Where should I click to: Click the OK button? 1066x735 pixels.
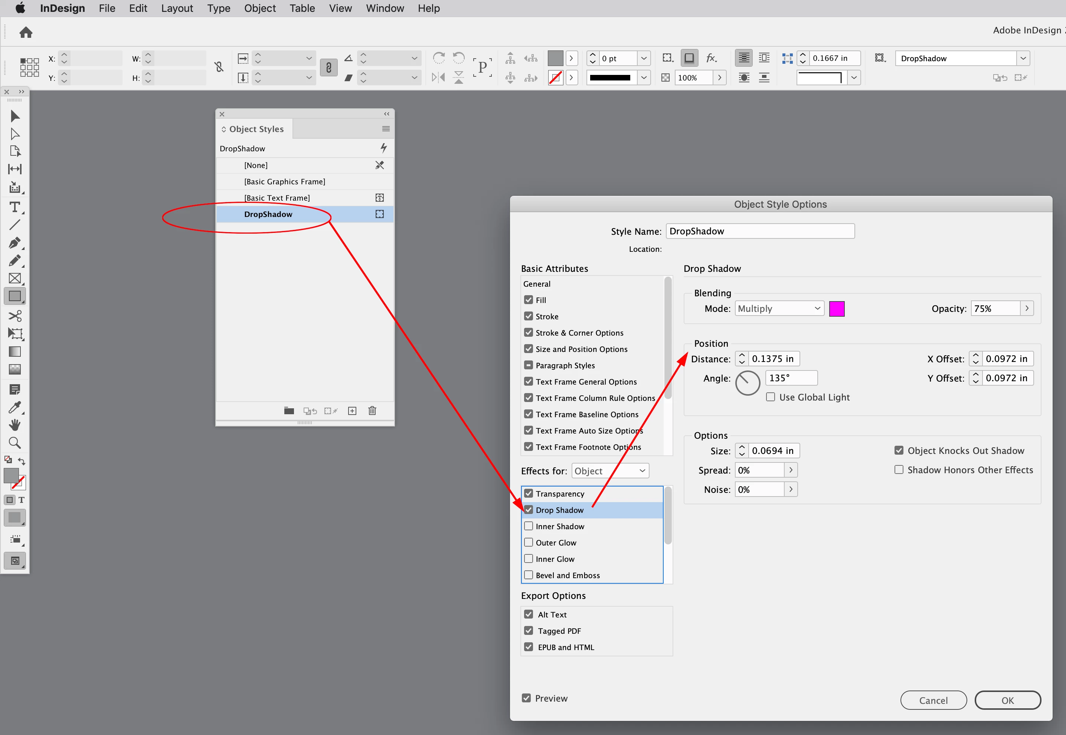tap(1007, 700)
